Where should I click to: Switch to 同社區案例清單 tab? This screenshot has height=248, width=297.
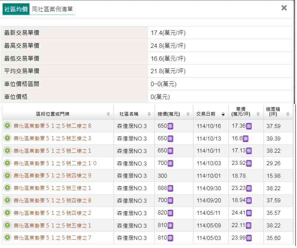coord(52,9)
